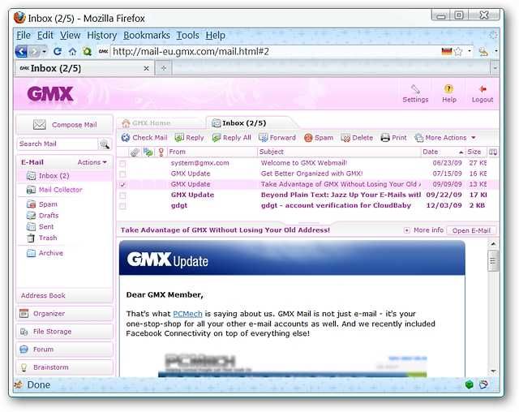Click the Reply All icon
519x412 pixels.
(x=217, y=138)
